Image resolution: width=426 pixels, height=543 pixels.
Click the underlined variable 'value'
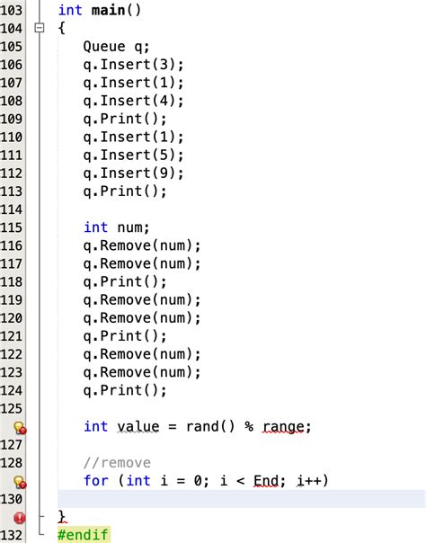coord(138,427)
